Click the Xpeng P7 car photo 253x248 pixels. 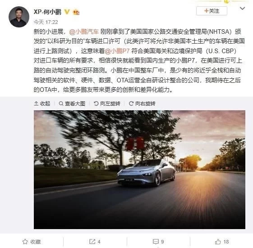point(139,170)
